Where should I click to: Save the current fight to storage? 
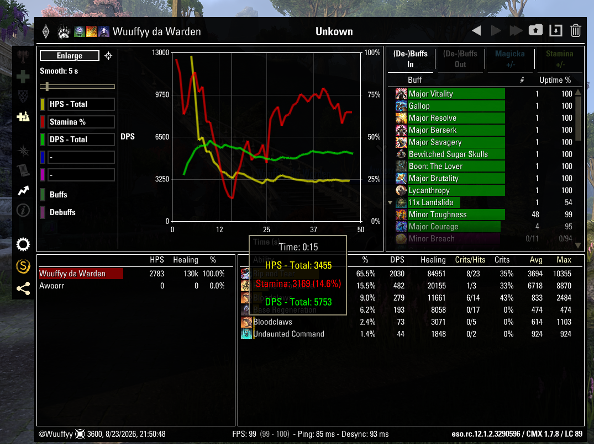(x=535, y=30)
